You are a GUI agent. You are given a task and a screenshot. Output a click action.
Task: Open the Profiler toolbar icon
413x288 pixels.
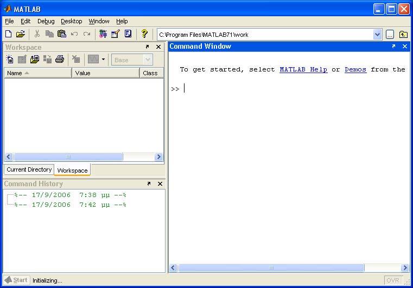tap(128, 34)
